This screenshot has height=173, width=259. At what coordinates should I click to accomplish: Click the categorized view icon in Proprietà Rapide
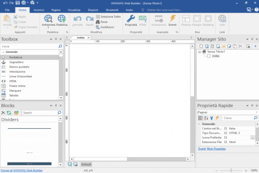click(x=200, y=118)
